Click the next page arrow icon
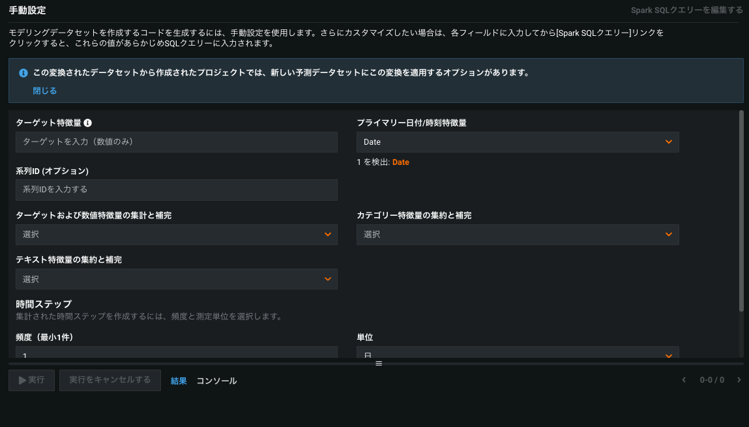 (739, 380)
